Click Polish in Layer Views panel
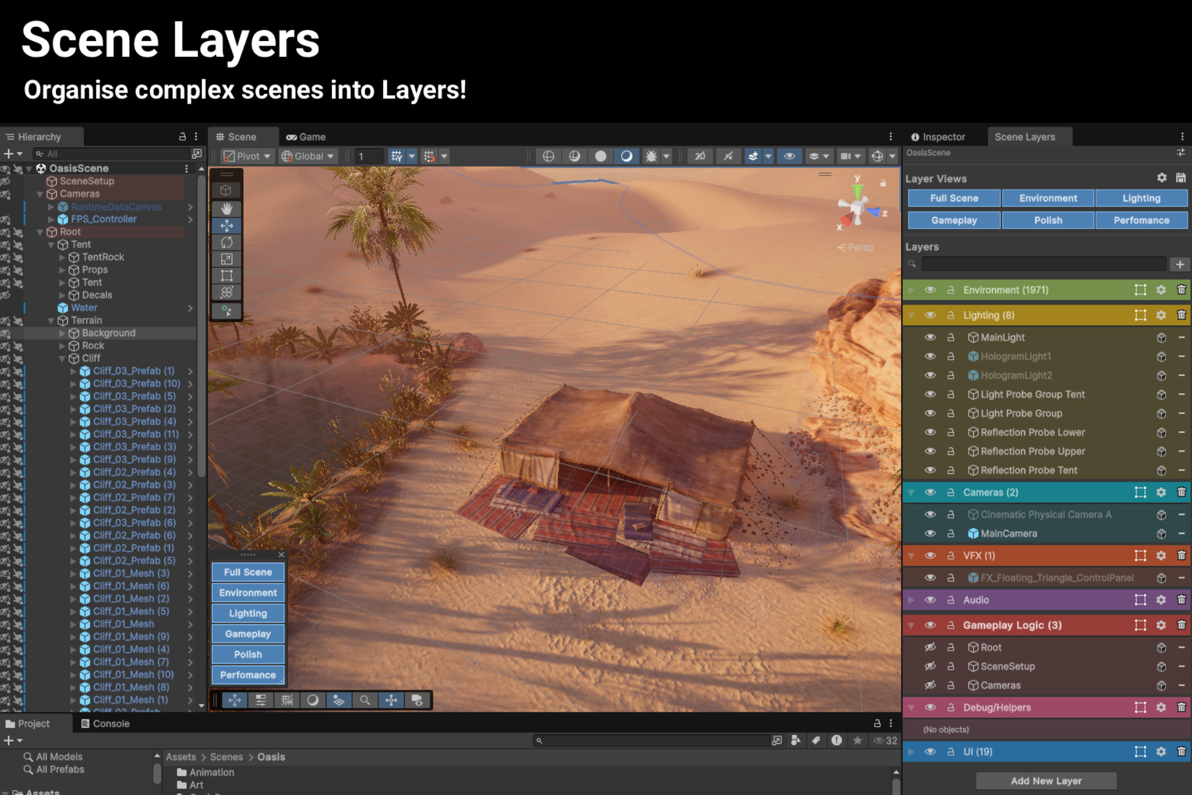Viewport: 1192px width, 795px height. [x=1048, y=220]
